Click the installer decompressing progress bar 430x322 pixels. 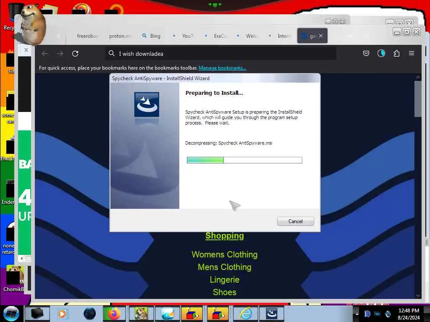244,160
